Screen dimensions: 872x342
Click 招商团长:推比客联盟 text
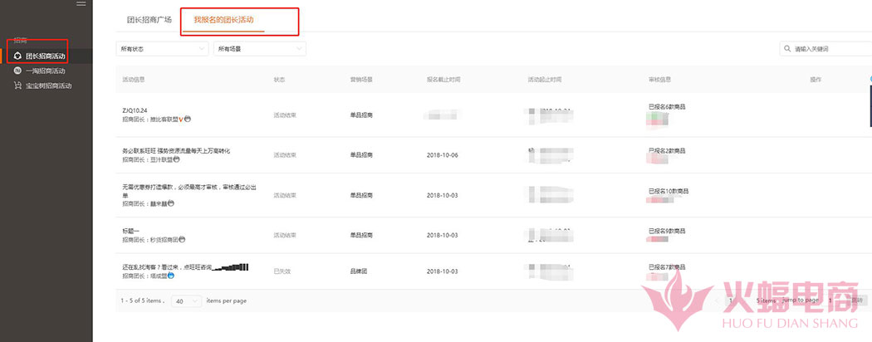(149, 120)
